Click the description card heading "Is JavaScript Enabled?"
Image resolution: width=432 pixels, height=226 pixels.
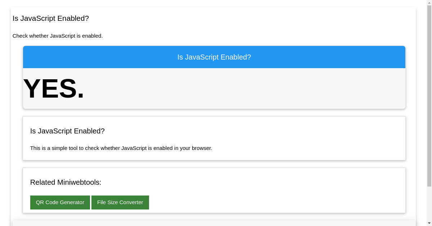coord(67,131)
